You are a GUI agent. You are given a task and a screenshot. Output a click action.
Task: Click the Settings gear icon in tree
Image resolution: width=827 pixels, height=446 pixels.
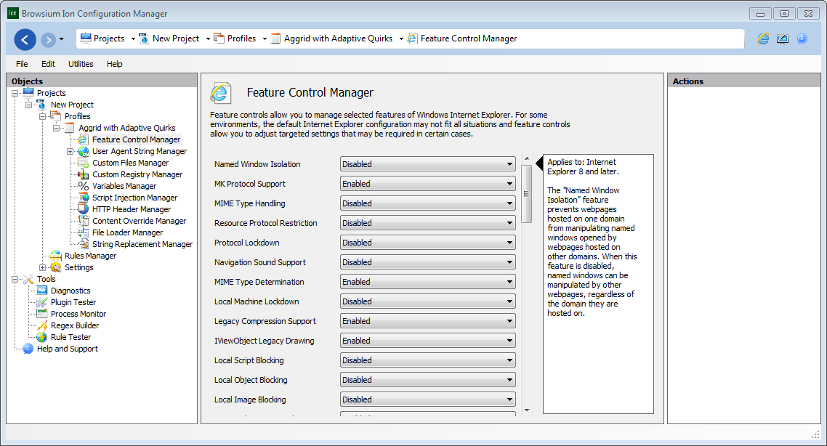tap(56, 267)
